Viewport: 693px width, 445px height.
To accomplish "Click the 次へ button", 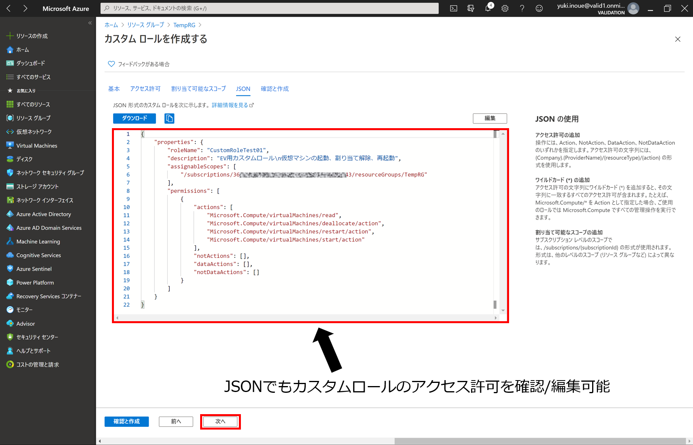I will (220, 422).
